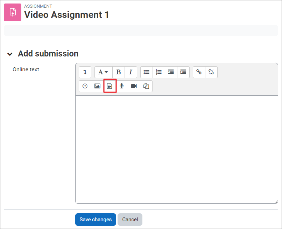Cancel the submission

pos(130,219)
